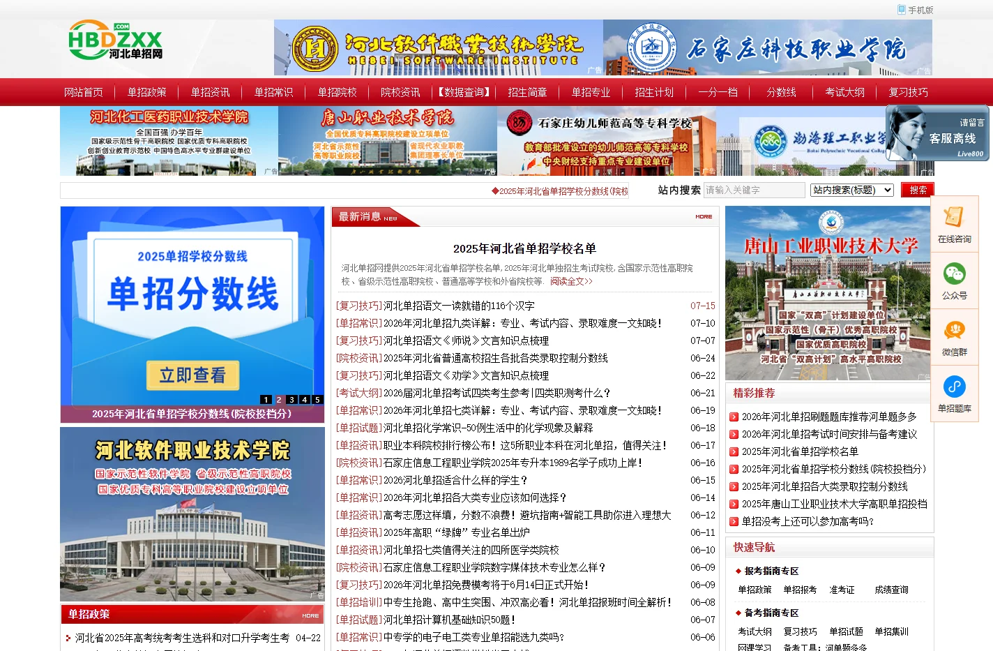993x651 pixels.
Task: Open 一分一档 in the navigation bar
Action: click(x=718, y=92)
